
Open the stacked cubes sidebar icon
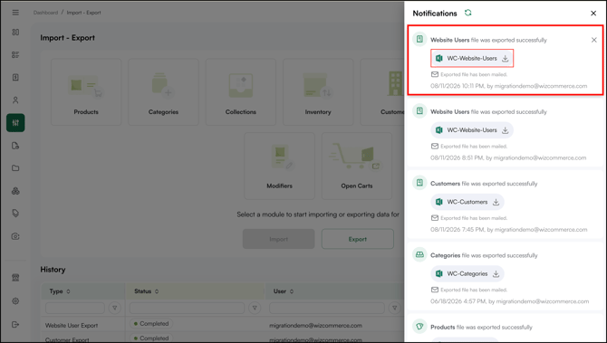(x=15, y=191)
